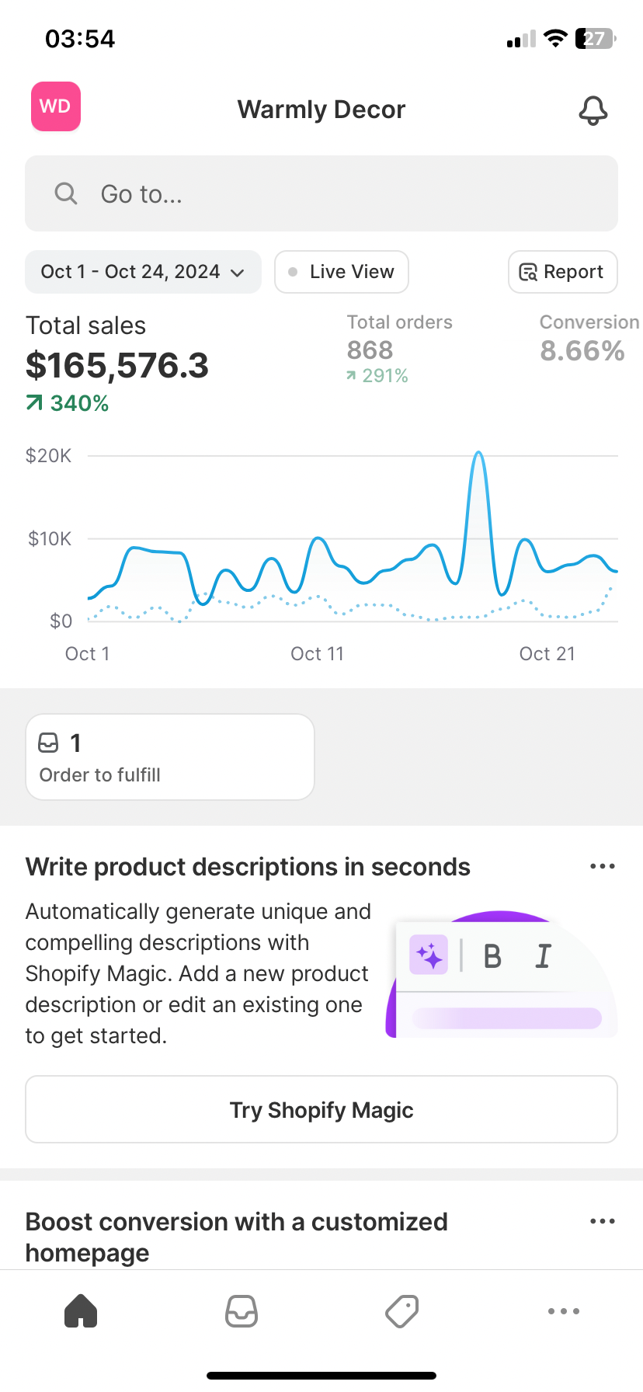This screenshot has width=643, height=1392.
Task: Tap the Report icon button
Action: [x=562, y=272]
